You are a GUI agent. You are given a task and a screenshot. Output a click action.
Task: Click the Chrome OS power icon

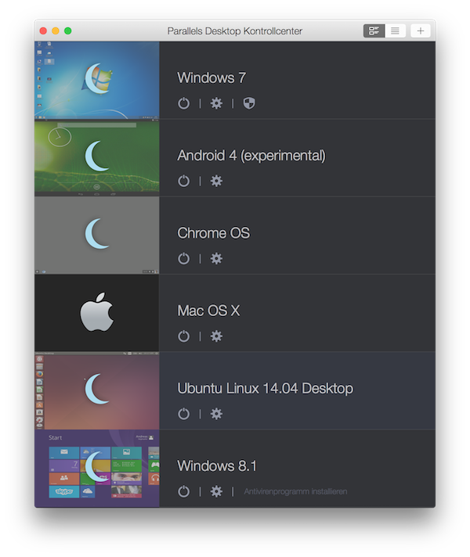click(x=183, y=259)
